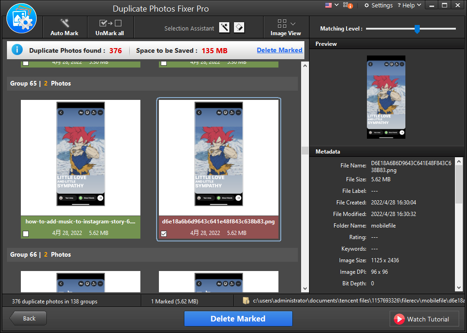This screenshot has height=333, width=467.
Task: Click the apps grid icon with orange badge
Action: click(x=347, y=5)
